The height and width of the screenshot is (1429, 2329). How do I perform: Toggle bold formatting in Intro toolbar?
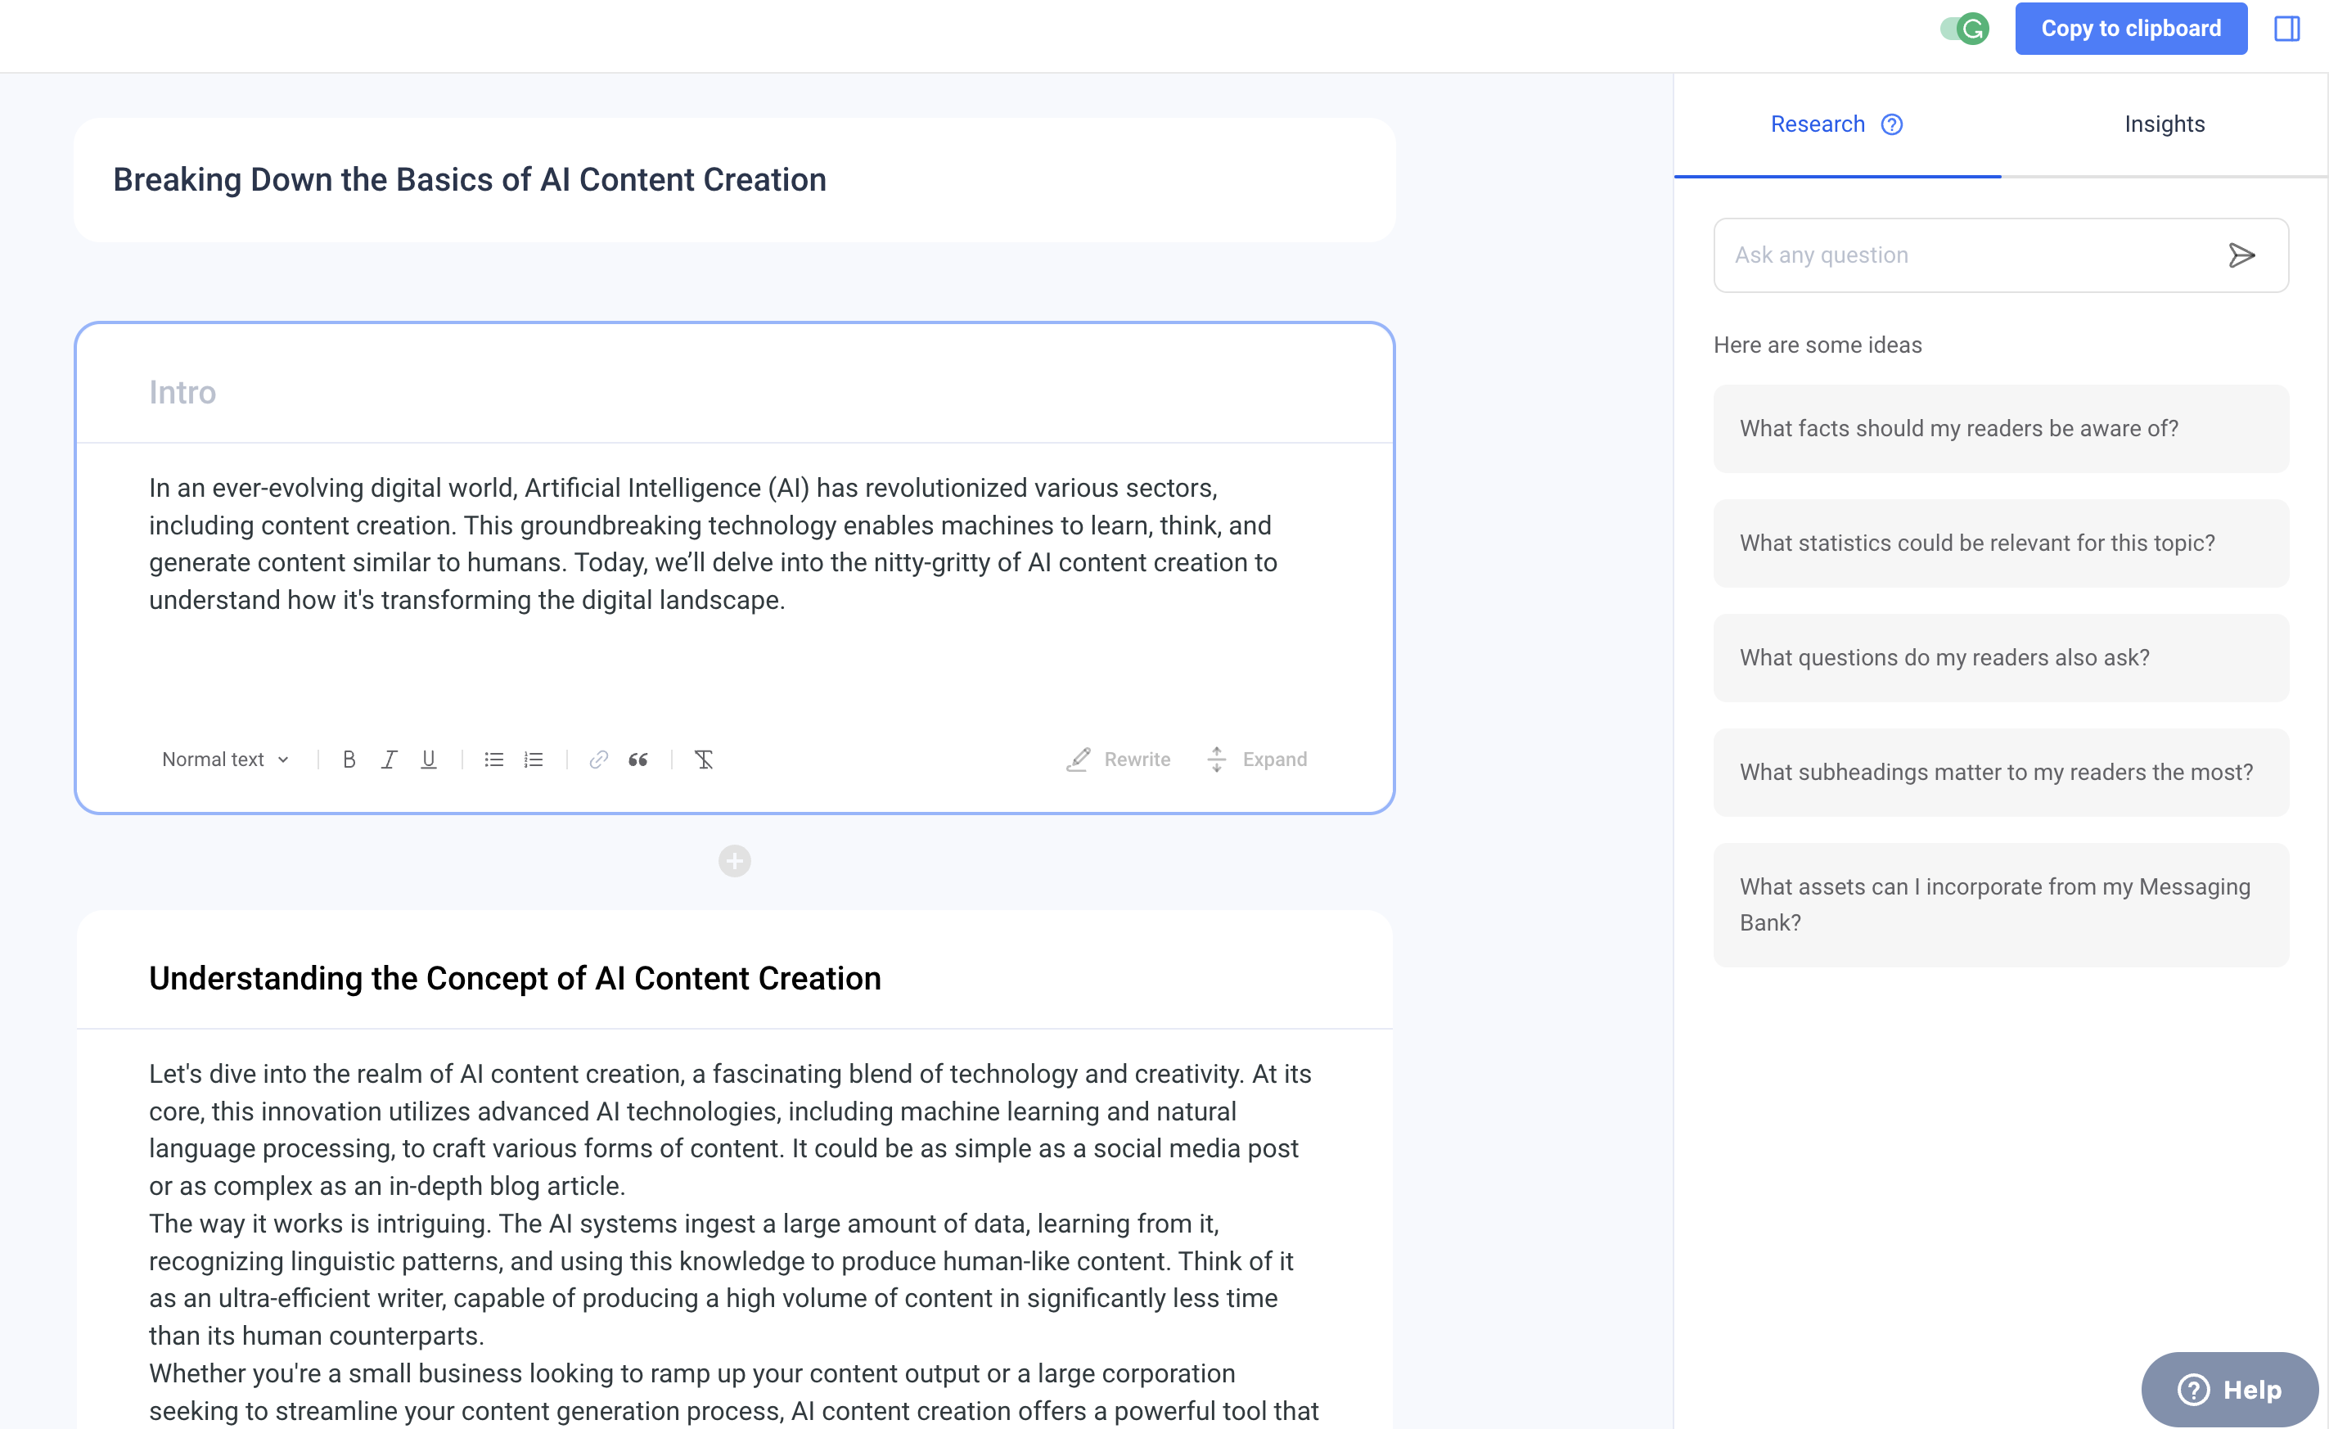349,759
